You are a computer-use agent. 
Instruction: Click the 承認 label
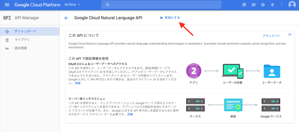[233, 116]
